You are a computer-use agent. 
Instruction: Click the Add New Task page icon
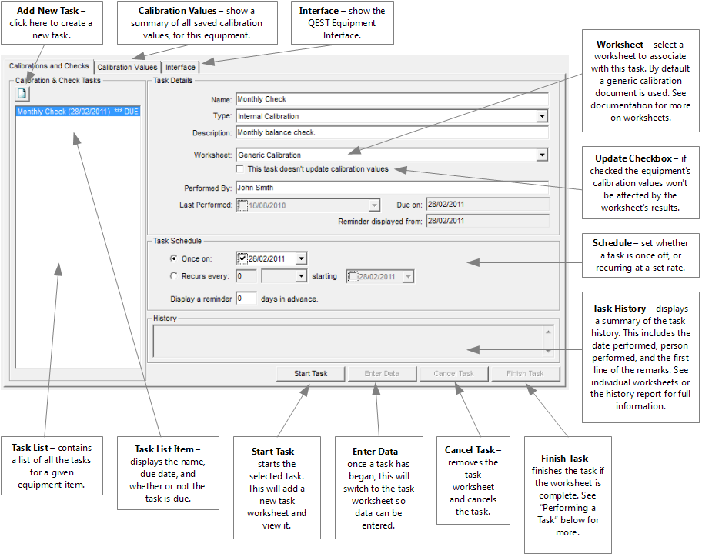22,94
